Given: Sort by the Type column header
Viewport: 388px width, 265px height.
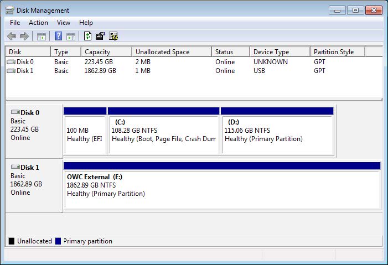Looking at the screenshot, I should (66, 51).
